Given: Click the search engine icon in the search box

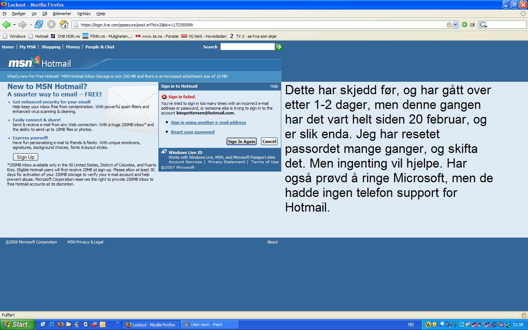Looking at the screenshot, I should click(x=483, y=25).
